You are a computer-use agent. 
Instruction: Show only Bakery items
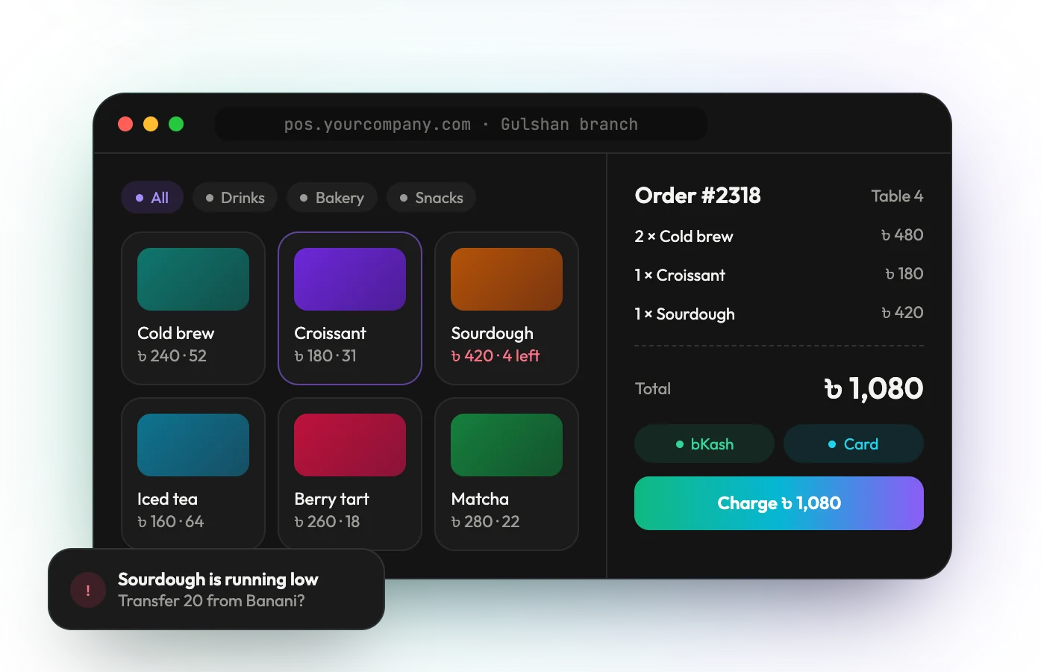click(x=332, y=198)
